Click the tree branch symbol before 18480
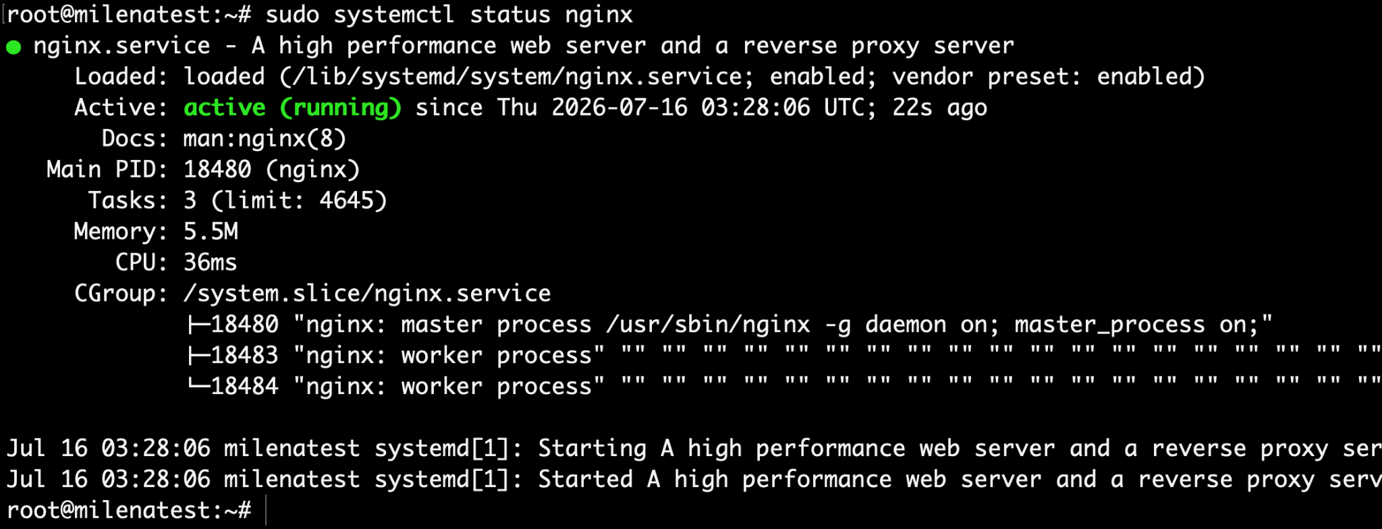The height and width of the screenshot is (529, 1382). [x=198, y=325]
